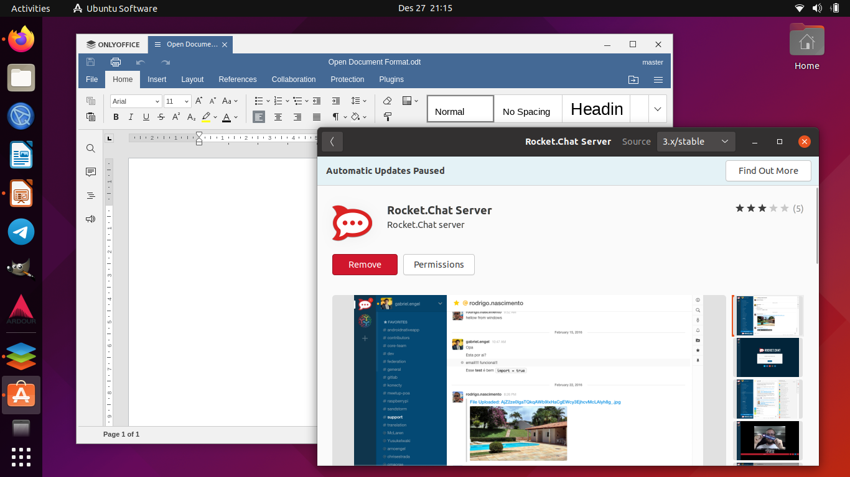Open the Navigation headings panel in ONLYOFFICE sidebar

point(91,196)
